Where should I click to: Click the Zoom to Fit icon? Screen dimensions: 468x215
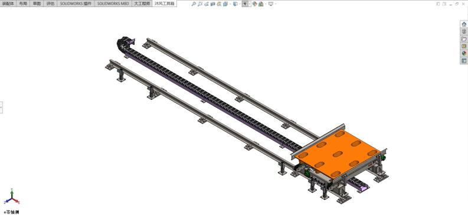194,4
